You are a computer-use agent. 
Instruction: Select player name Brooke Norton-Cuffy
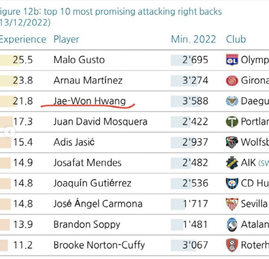tap(99, 245)
